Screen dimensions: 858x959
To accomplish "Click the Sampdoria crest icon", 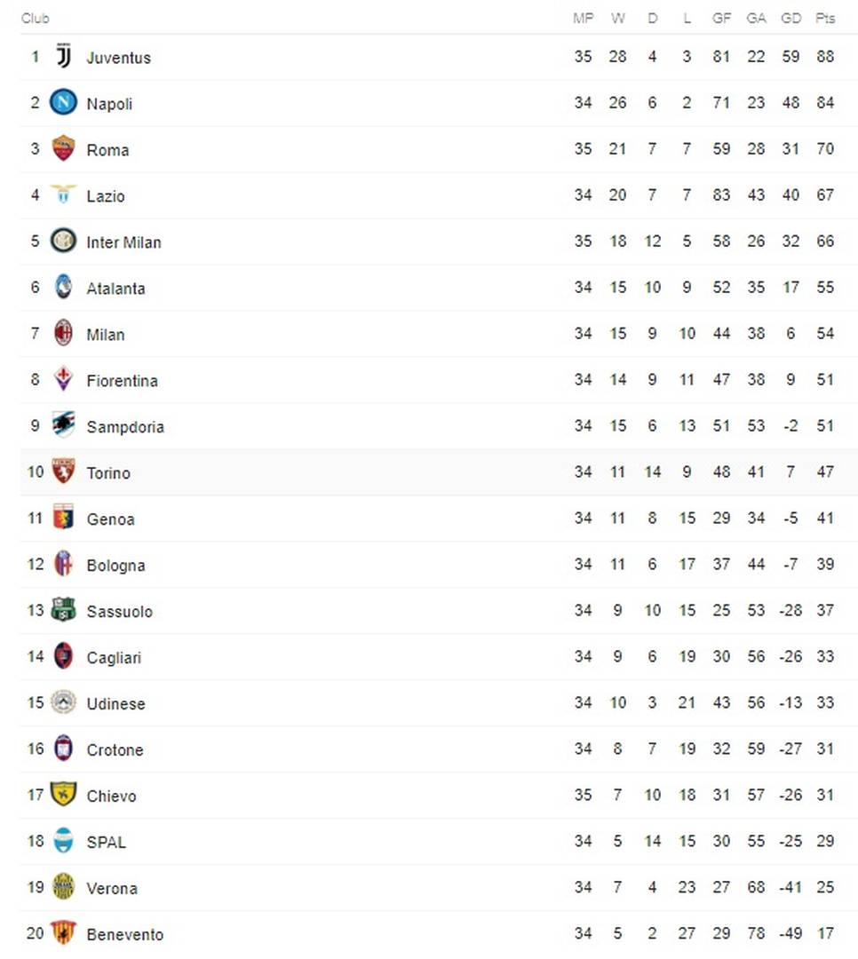I will click(63, 425).
